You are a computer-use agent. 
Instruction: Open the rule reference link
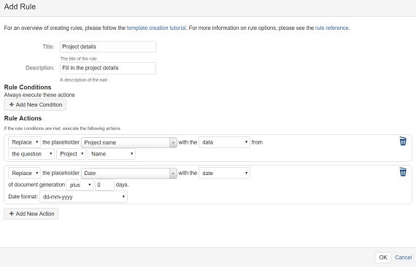click(331, 28)
